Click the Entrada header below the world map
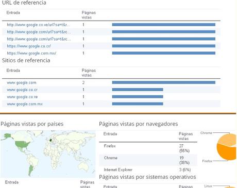 pos(12,182)
